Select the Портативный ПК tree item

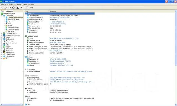pos(13,29)
